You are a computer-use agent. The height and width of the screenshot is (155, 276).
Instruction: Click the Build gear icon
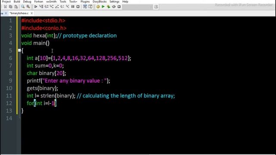coord(98,7)
